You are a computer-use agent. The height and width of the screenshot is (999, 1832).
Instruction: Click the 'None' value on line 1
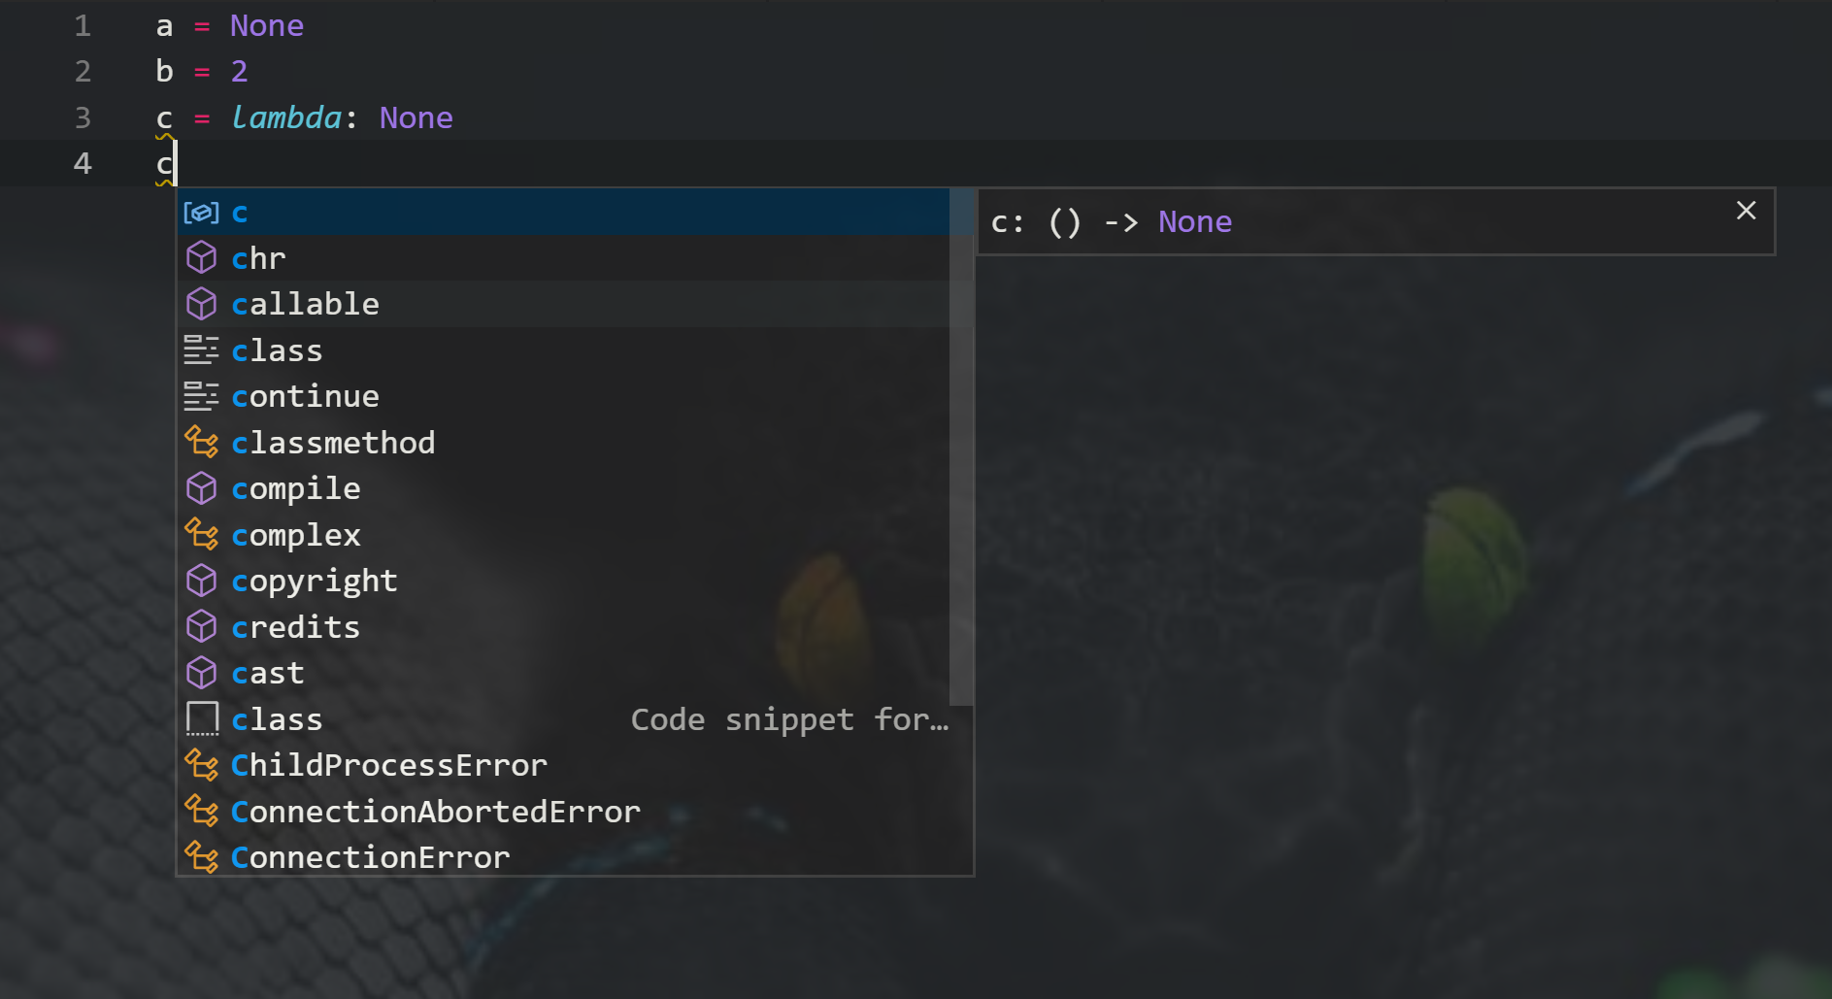pyautogui.click(x=267, y=25)
